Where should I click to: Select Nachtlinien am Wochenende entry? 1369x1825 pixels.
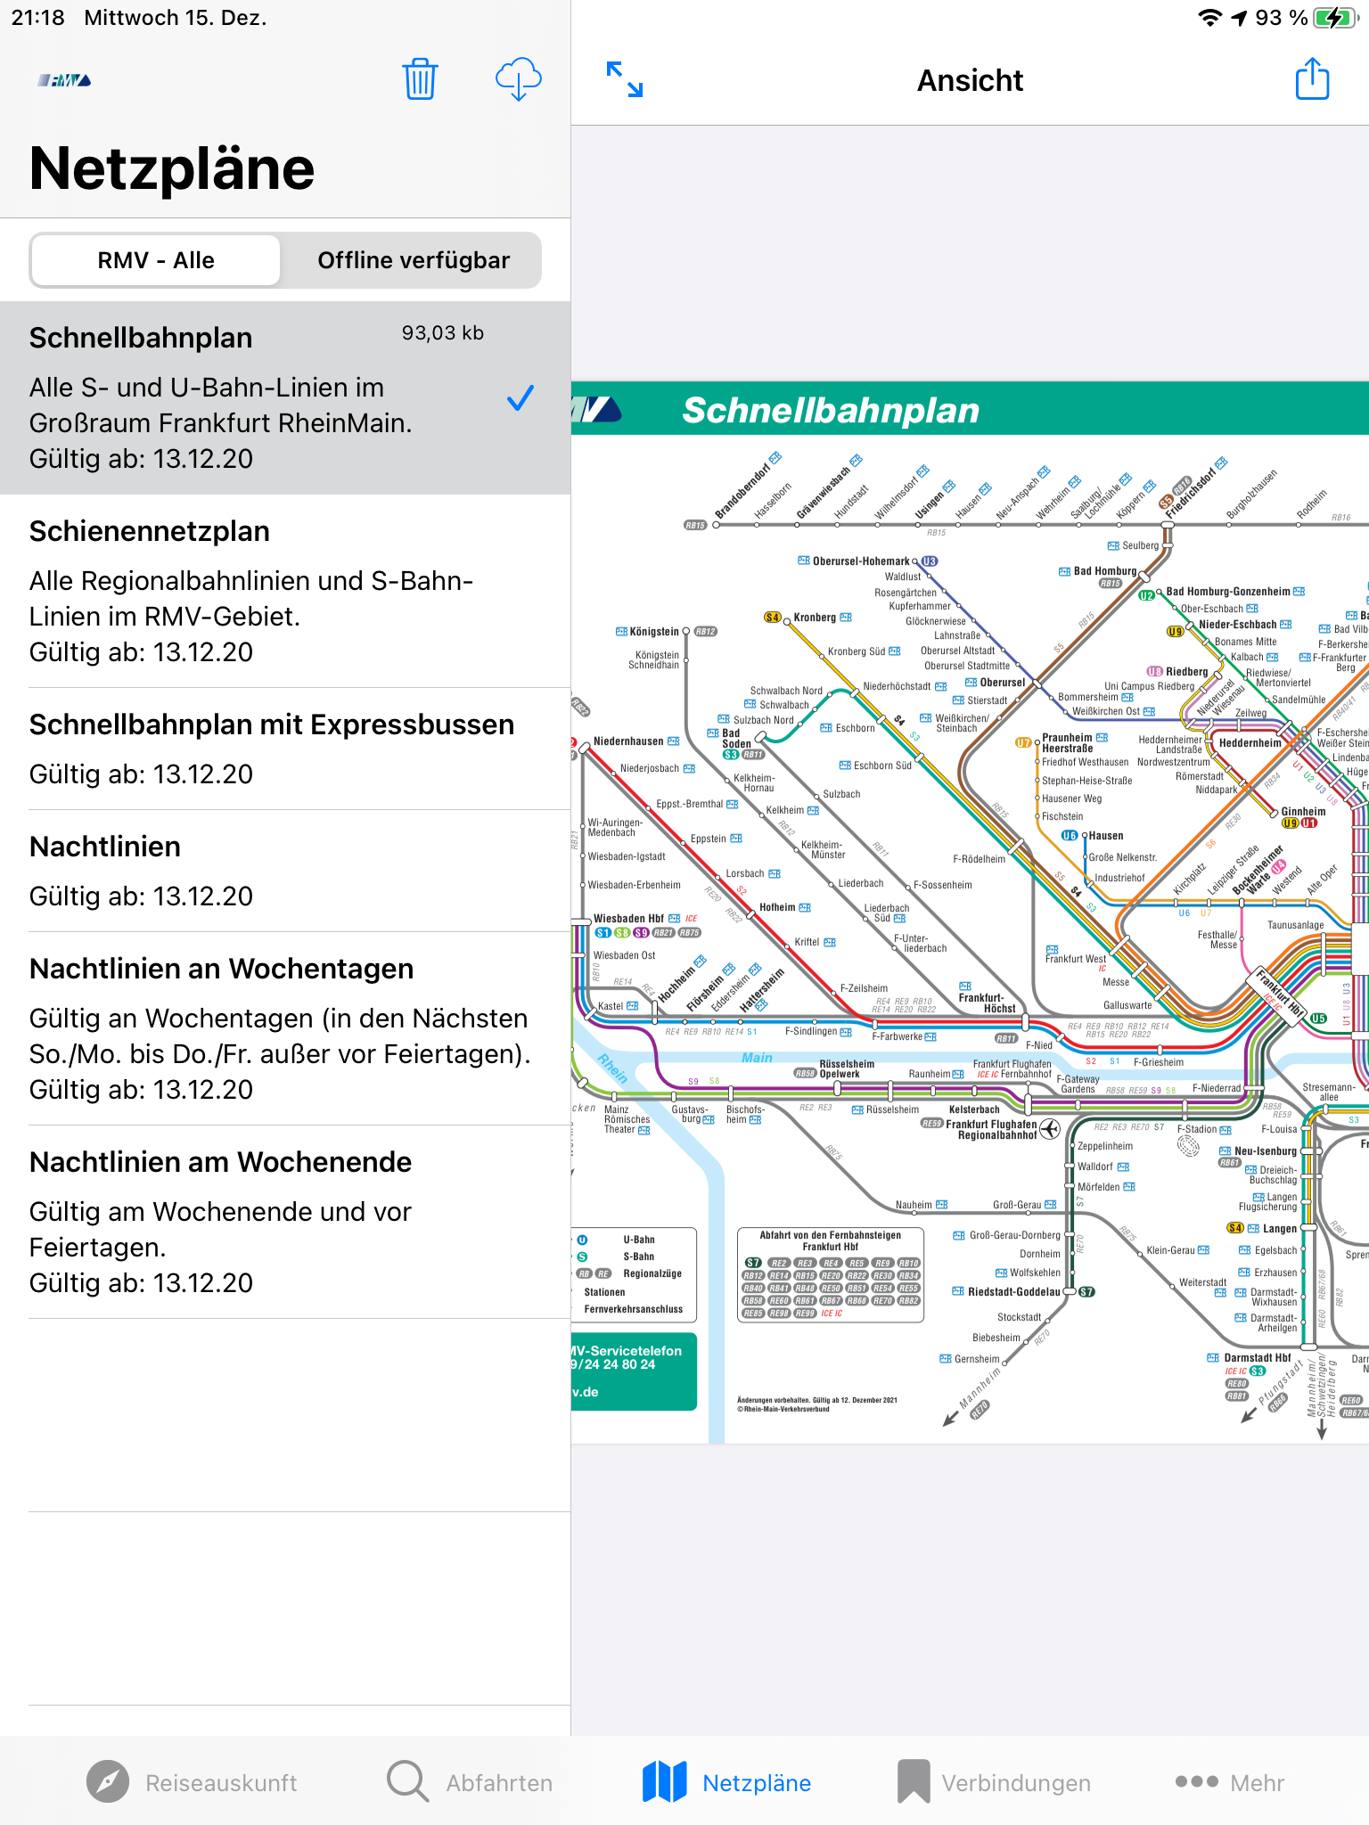[x=285, y=1222]
